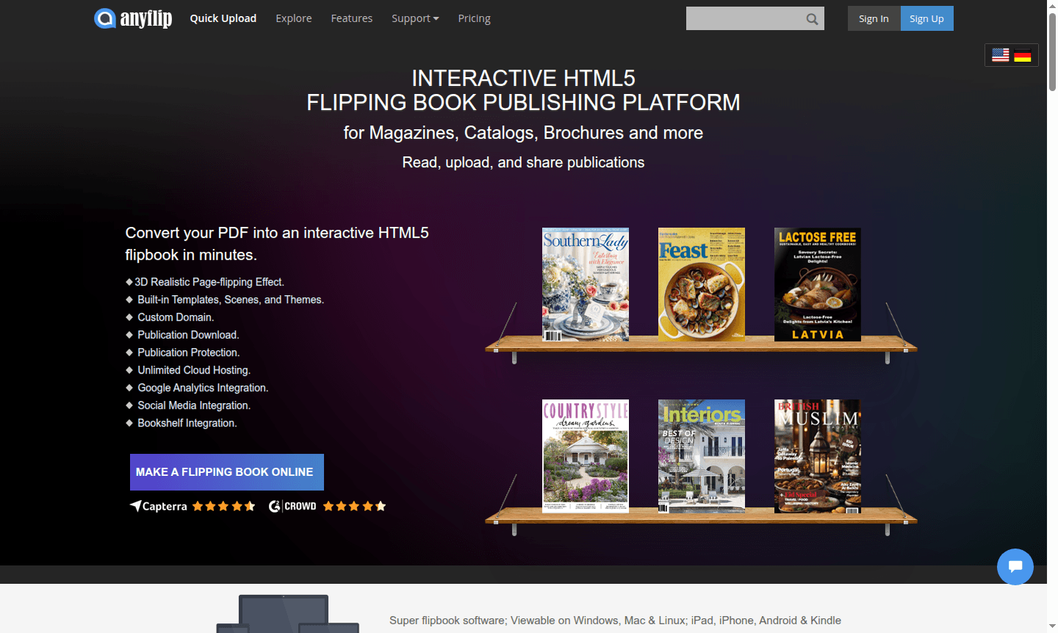The width and height of the screenshot is (1058, 633).
Task: Open the Feast magazine cover
Action: [701, 284]
